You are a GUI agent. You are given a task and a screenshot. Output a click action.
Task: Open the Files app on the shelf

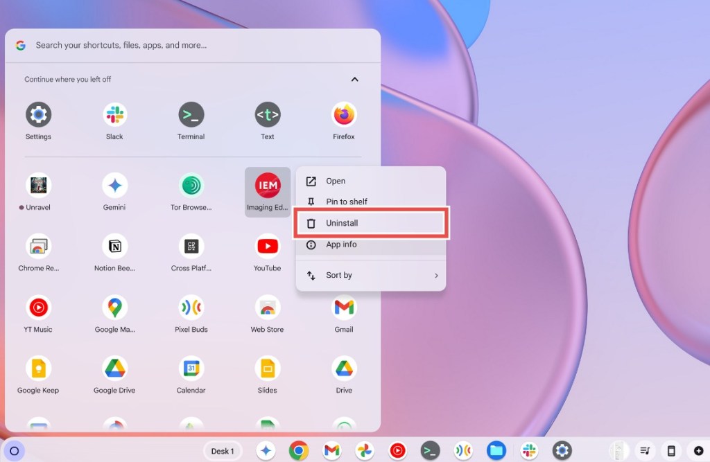[x=496, y=451]
